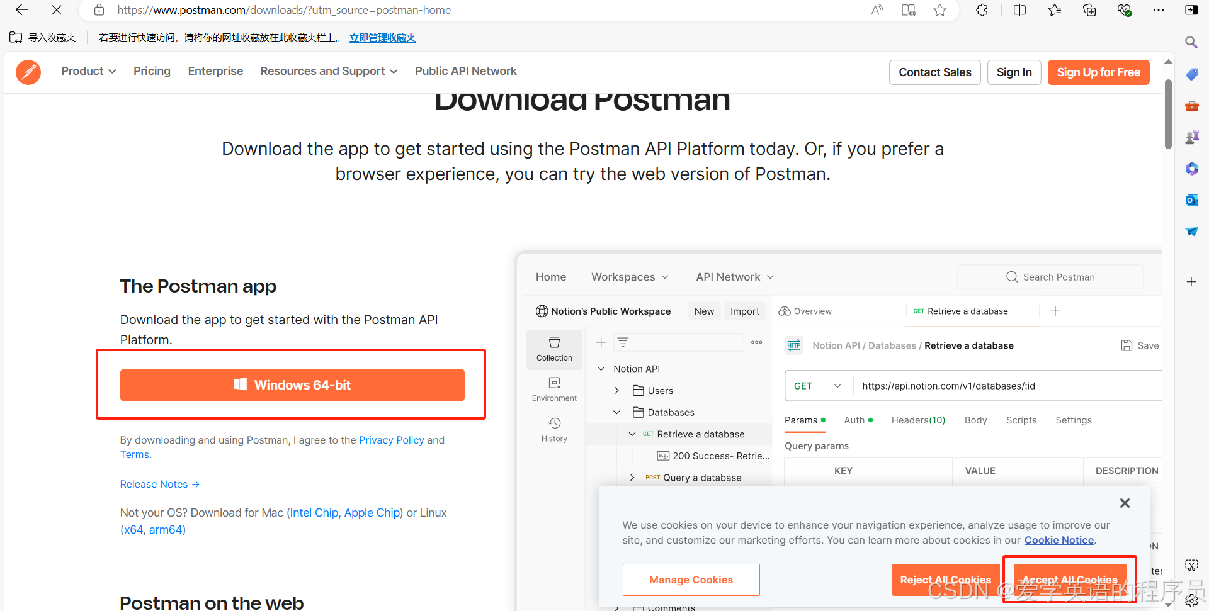Click Reject All Cookies button
The height and width of the screenshot is (611, 1209).
click(x=945, y=580)
